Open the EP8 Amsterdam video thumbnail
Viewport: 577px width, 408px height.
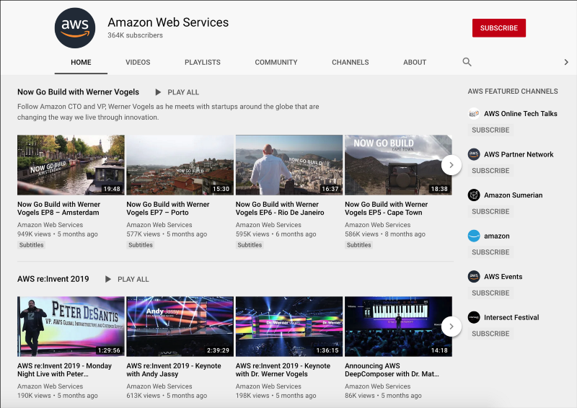click(x=71, y=165)
